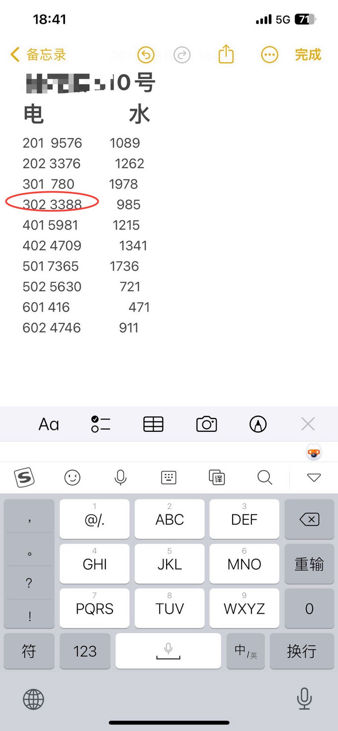Tap 完成 to finish editing
Image resolution: width=338 pixels, height=731 pixels.
point(308,55)
